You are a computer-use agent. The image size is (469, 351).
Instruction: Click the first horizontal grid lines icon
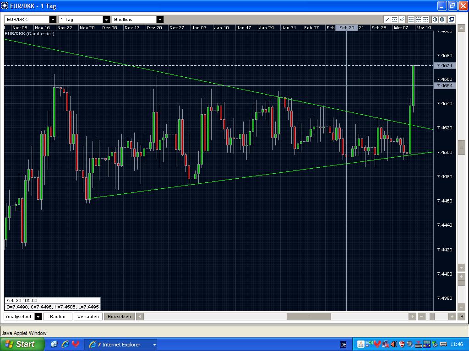tap(411, 19)
